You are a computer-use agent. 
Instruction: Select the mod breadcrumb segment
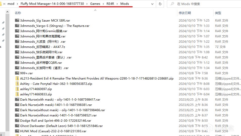point(11,4)
